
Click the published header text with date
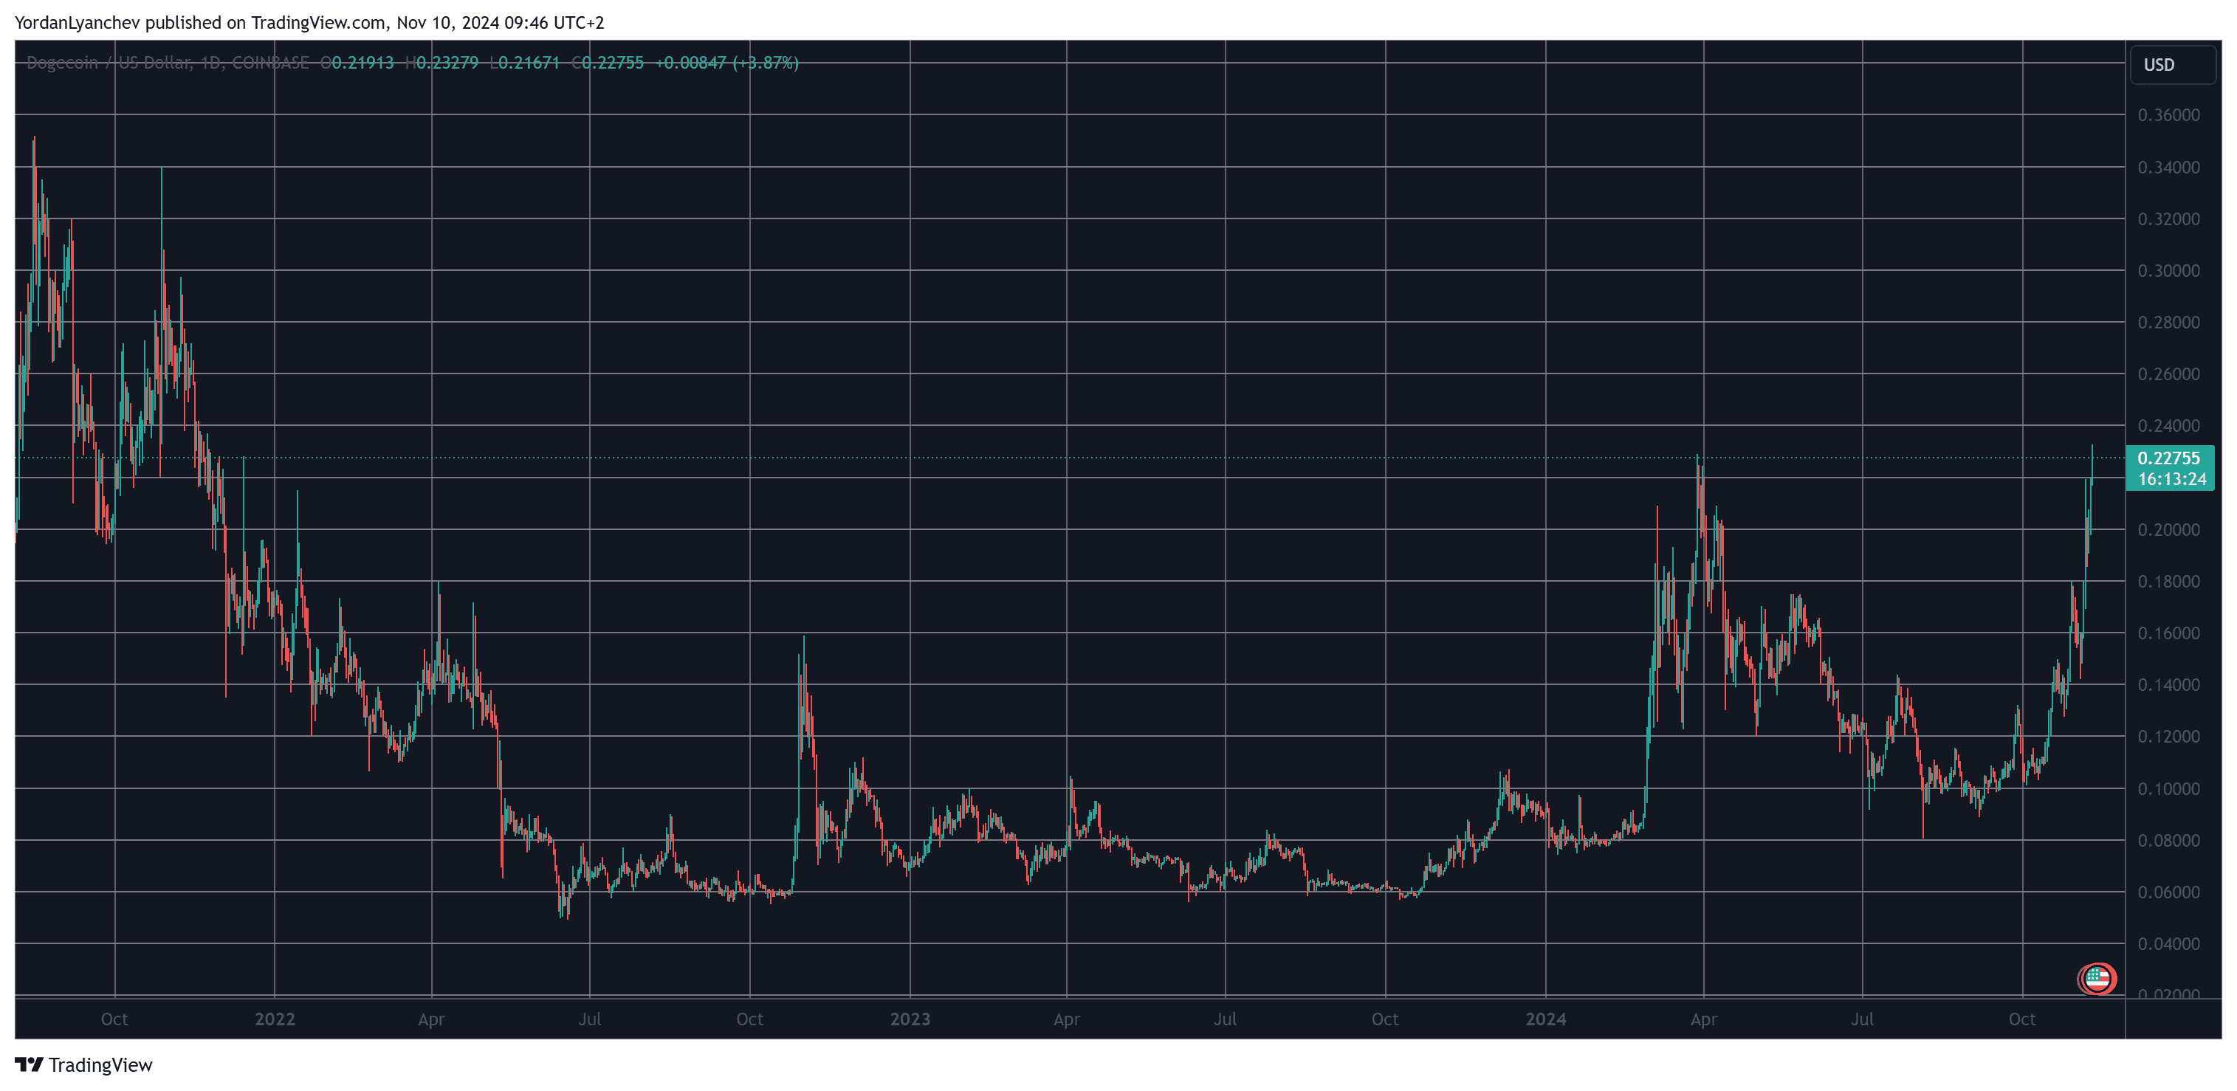[309, 23]
